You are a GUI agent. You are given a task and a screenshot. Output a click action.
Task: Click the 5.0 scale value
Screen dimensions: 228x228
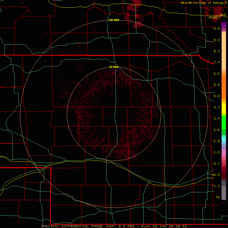point(217,96)
